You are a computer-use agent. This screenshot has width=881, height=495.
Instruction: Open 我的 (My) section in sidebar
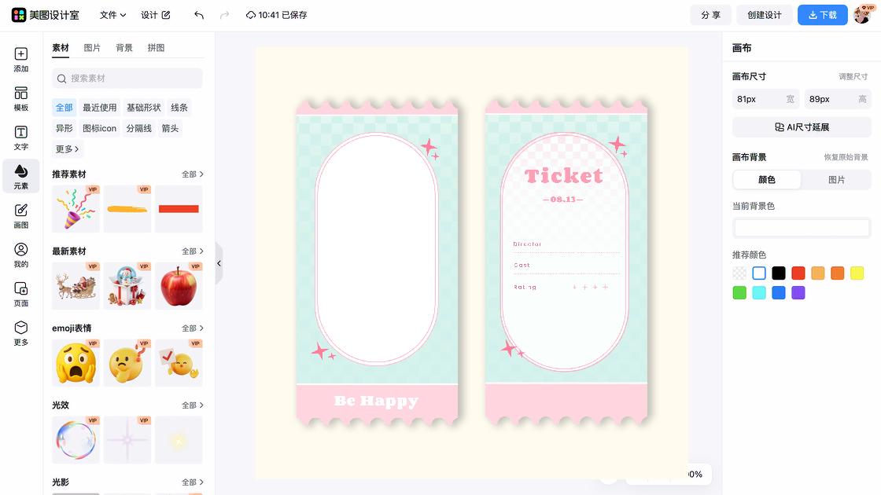click(21, 255)
